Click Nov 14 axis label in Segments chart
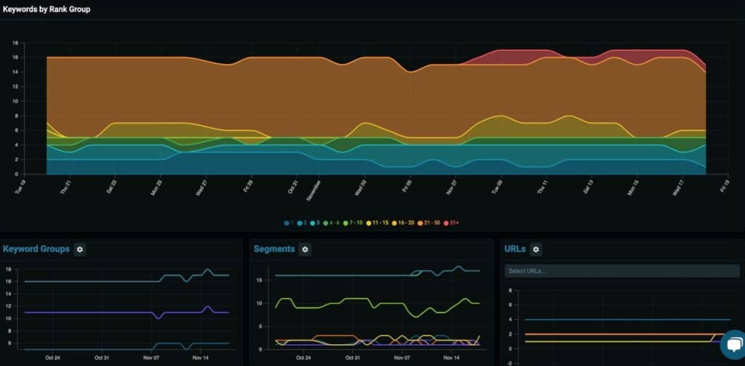Screen dimensions: 745x366 coord(451,357)
